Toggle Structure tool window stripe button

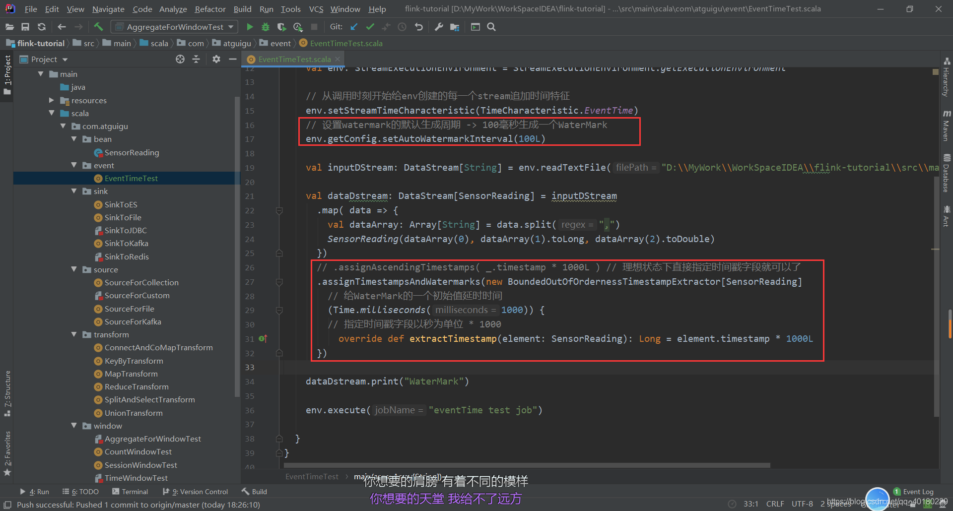point(7,394)
